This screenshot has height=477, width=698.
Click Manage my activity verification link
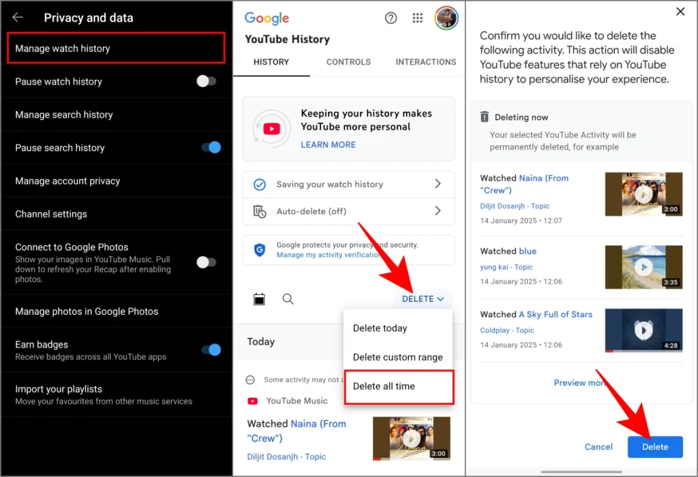(x=328, y=255)
